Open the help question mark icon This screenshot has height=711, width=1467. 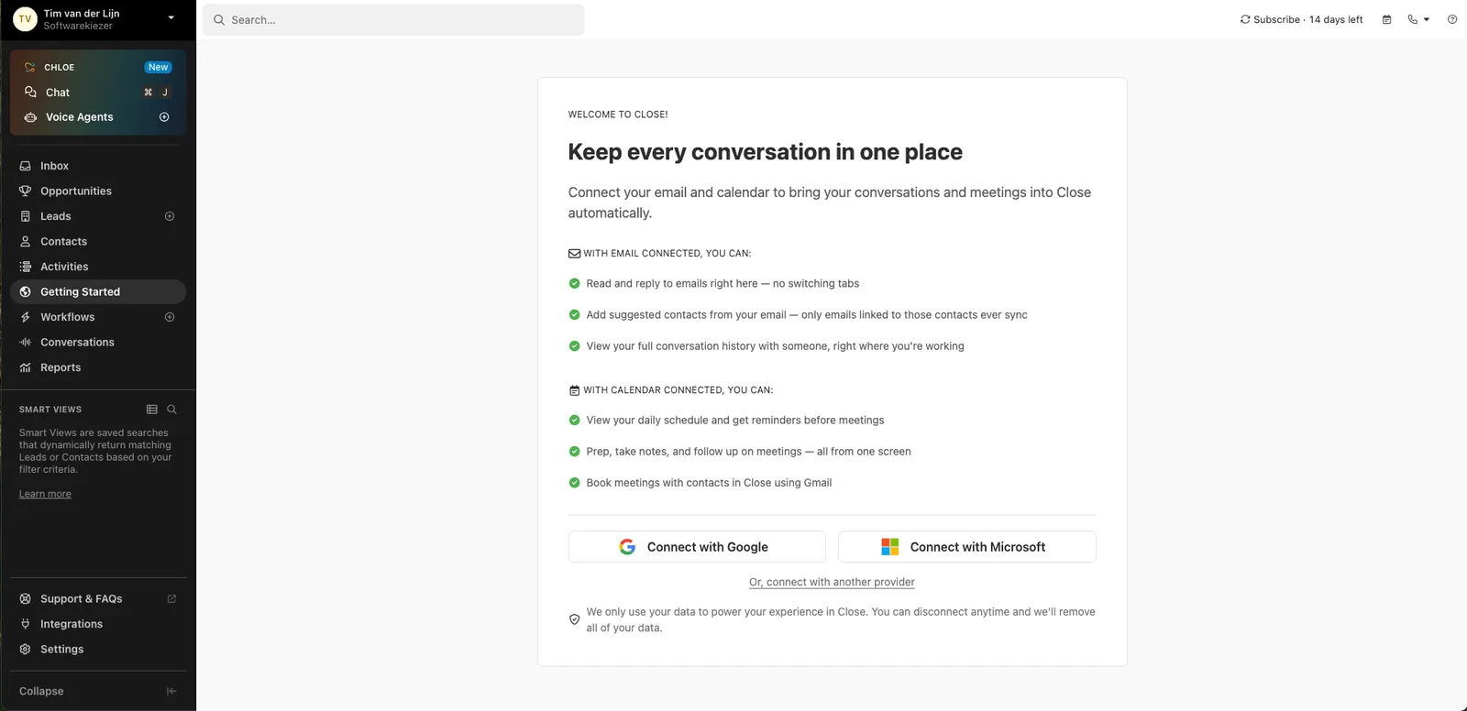point(1452,19)
